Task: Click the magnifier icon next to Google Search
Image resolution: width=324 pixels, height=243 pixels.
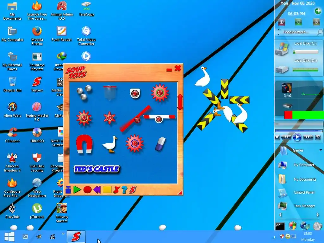Action: click(x=320, y=32)
